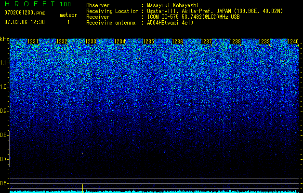Click the 1.0 frequency axis label

click(3, 87)
